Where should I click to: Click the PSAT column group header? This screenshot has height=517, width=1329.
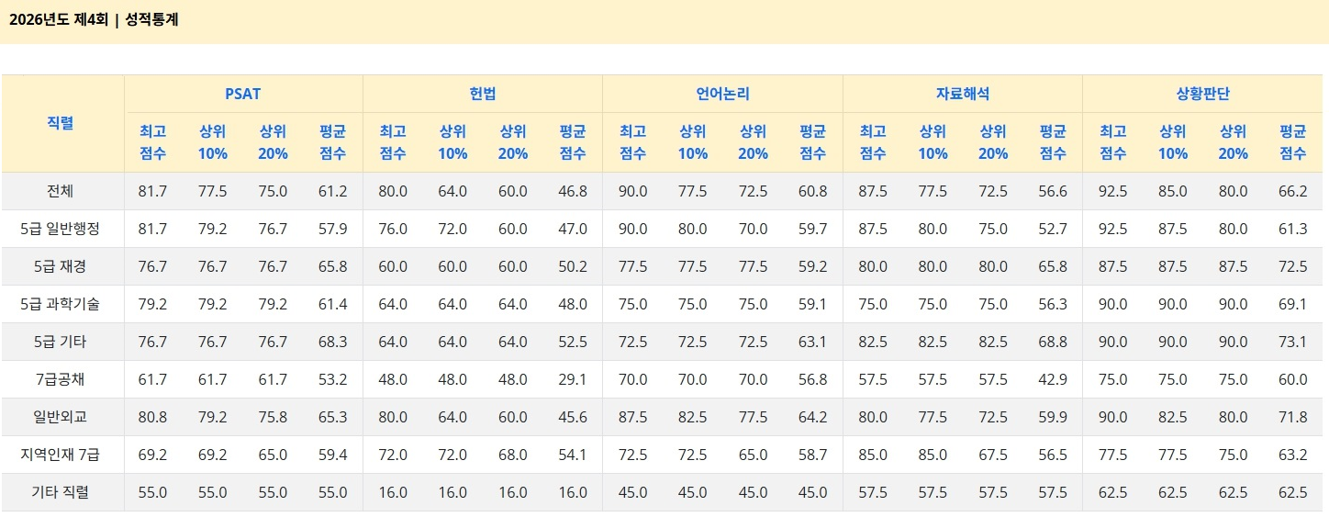[x=243, y=94]
